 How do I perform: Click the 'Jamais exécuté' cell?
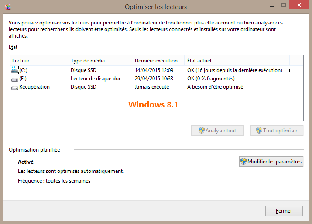pyautogui.click(x=152, y=87)
